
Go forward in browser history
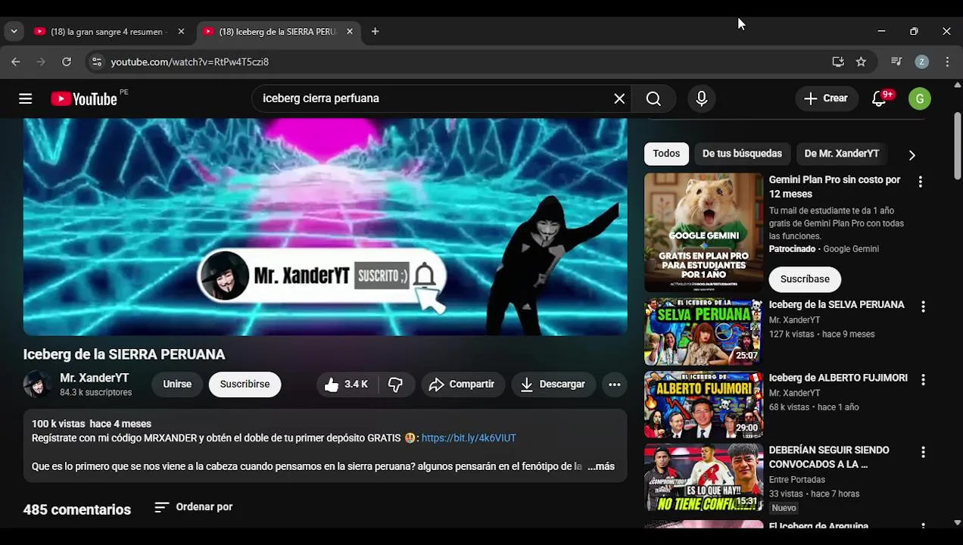[41, 62]
